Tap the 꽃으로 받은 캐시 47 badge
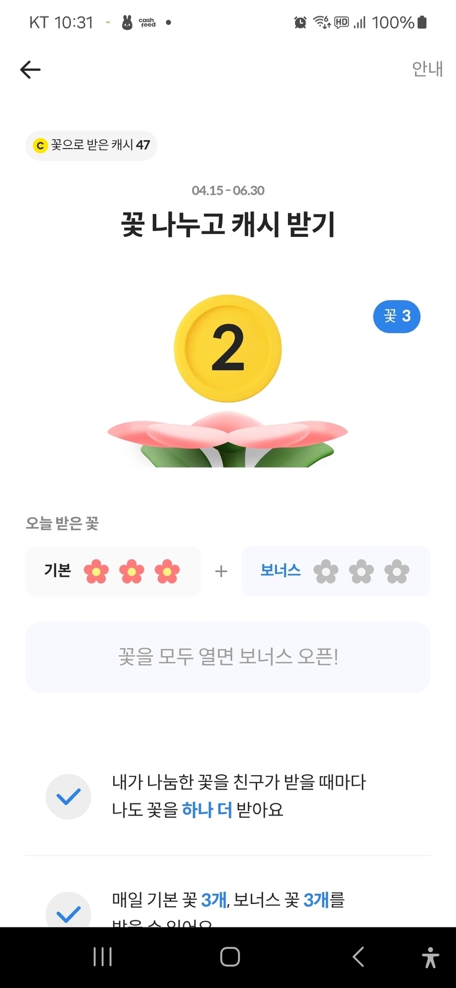 (91, 145)
